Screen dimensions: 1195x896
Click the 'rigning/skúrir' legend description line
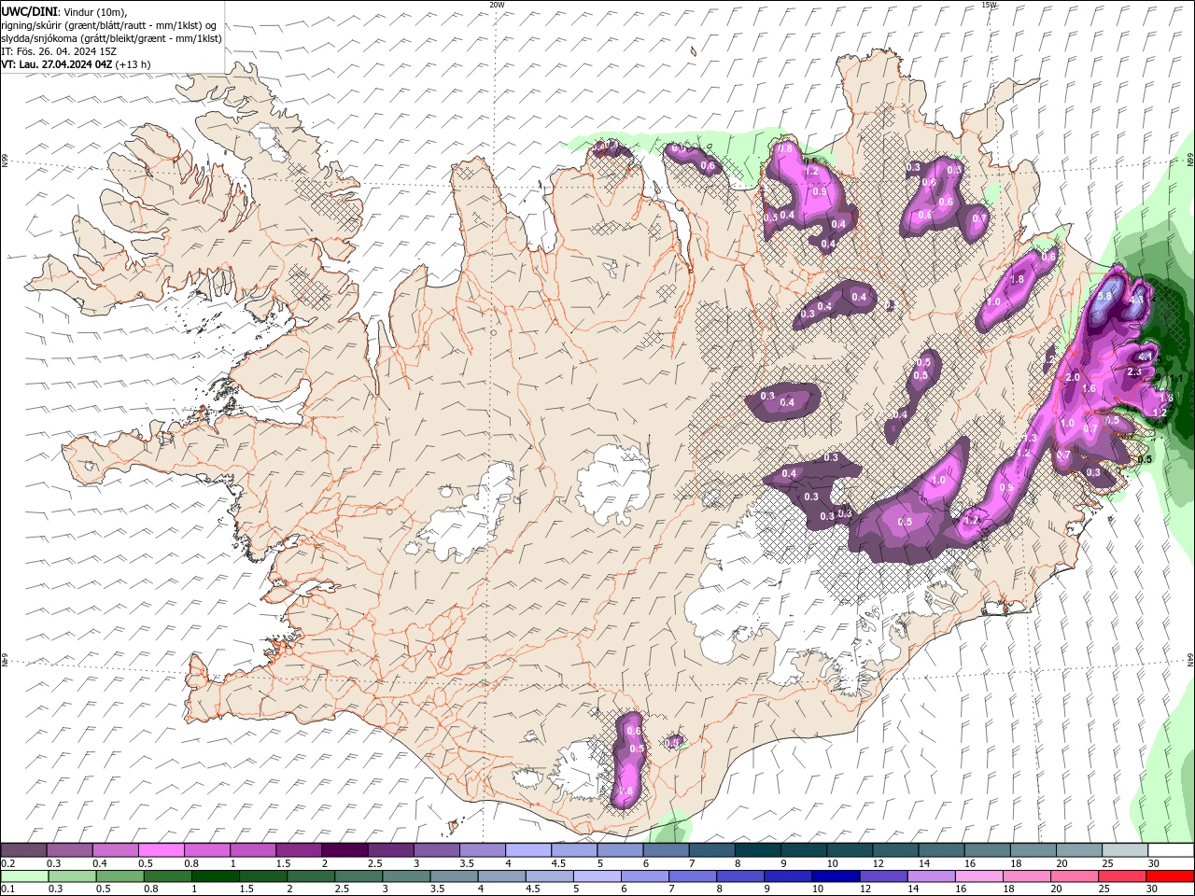tap(109, 25)
